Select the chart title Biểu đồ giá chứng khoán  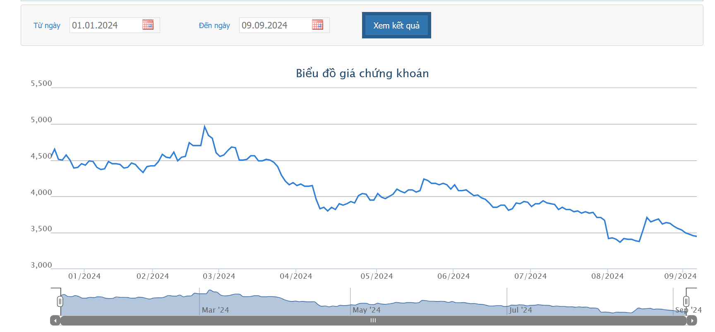362,74
